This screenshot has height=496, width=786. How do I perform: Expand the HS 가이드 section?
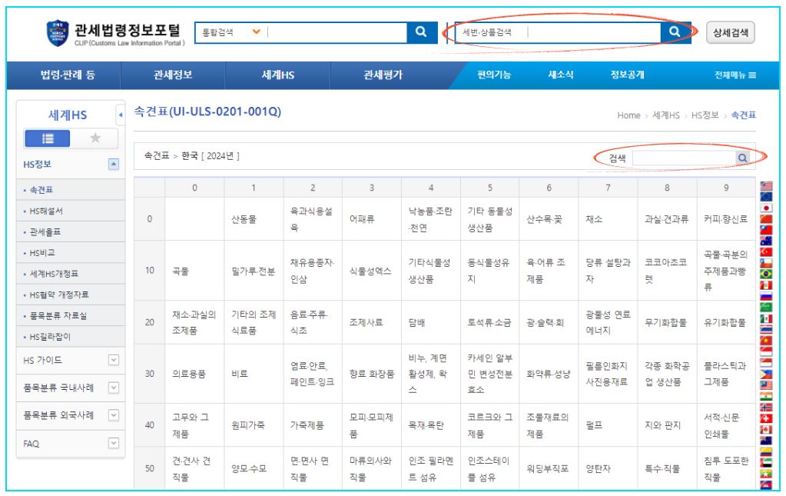point(113,359)
